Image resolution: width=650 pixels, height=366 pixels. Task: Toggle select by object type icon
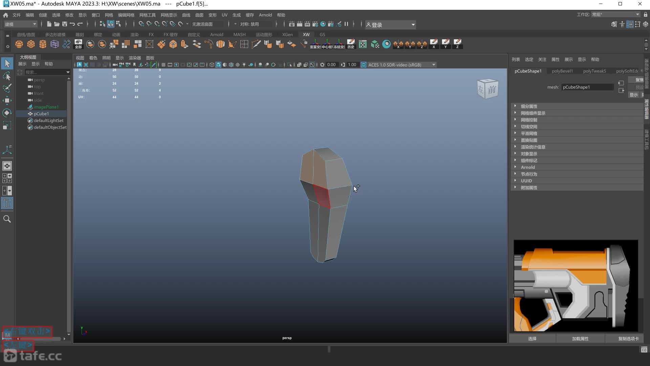111,24
